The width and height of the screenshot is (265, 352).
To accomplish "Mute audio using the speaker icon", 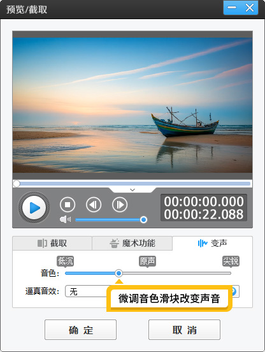I will pyautogui.click(x=65, y=219).
